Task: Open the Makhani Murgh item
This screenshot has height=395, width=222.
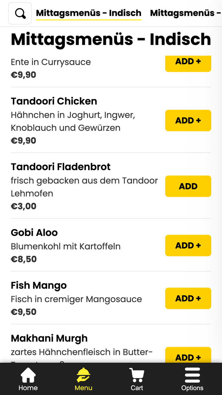Action: (49, 338)
